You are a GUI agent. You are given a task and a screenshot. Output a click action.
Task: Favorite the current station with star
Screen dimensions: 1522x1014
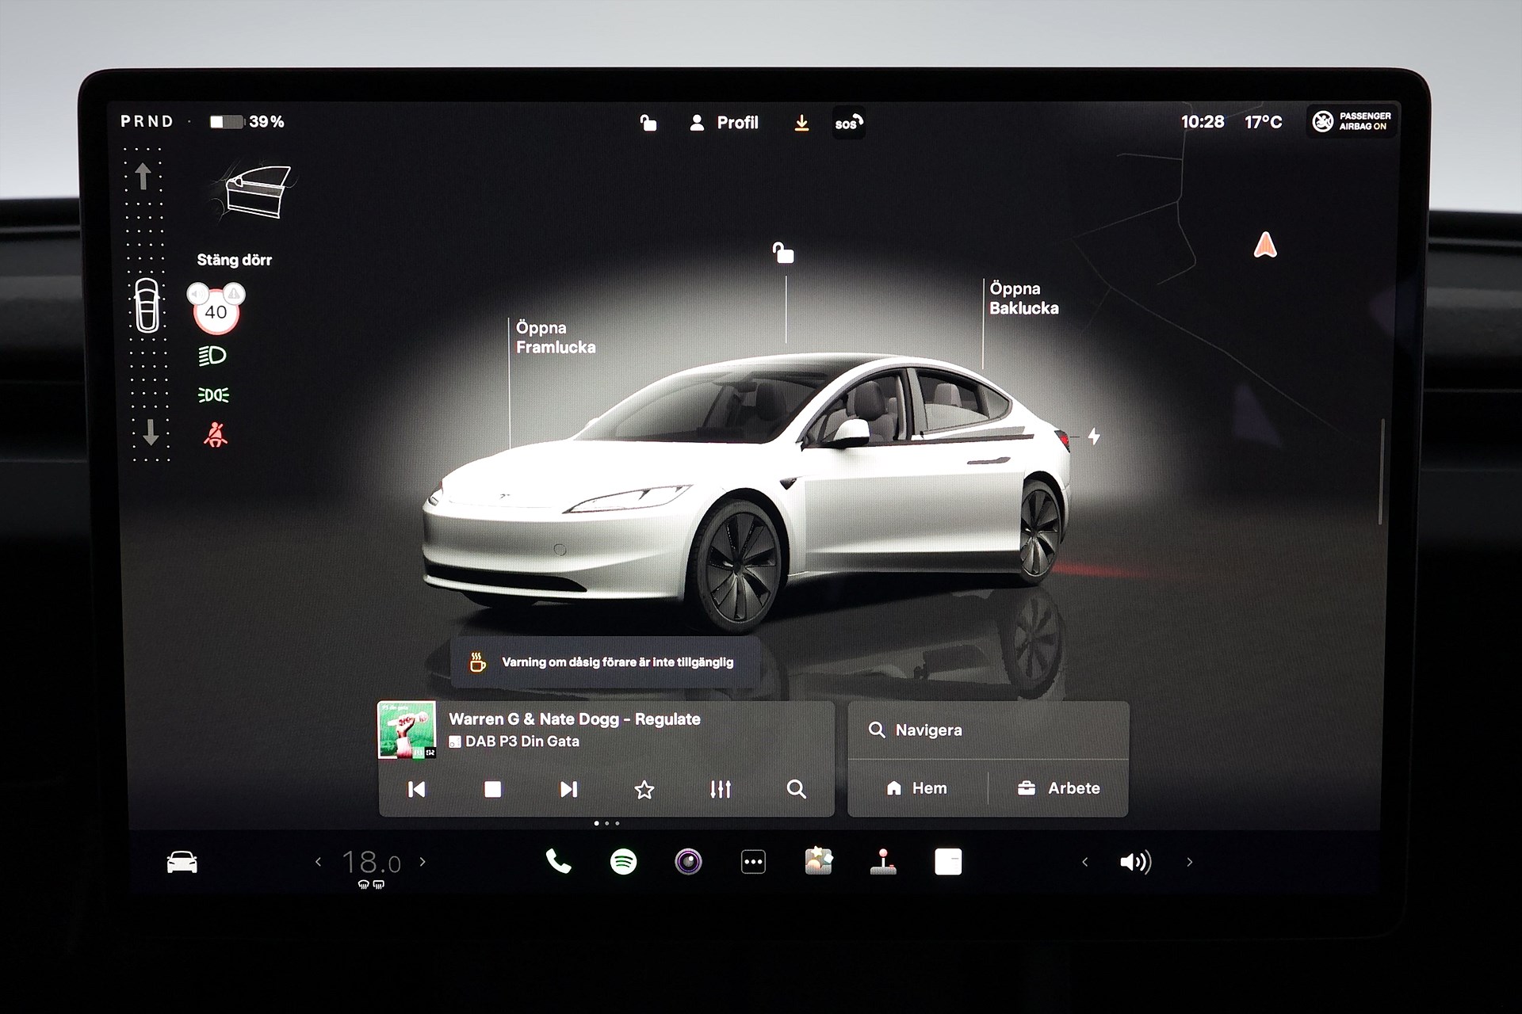click(x=644, y=789)
